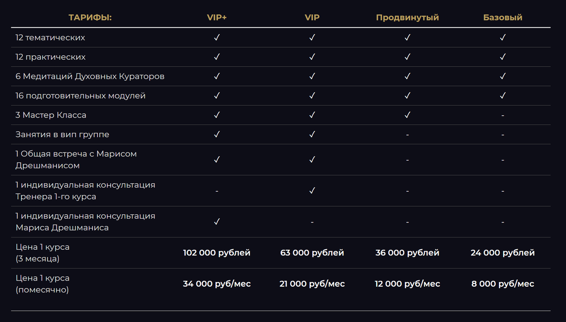Click the VIP checkmark for Занятия в вип группе
The image size is (566, 322).
point(312,134)
